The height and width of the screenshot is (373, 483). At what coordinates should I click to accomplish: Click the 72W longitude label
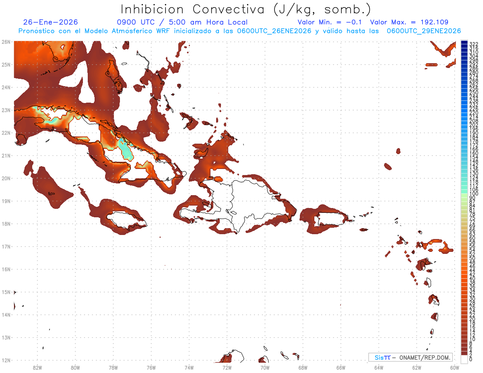pyautogui.click(x=227, y=367)
